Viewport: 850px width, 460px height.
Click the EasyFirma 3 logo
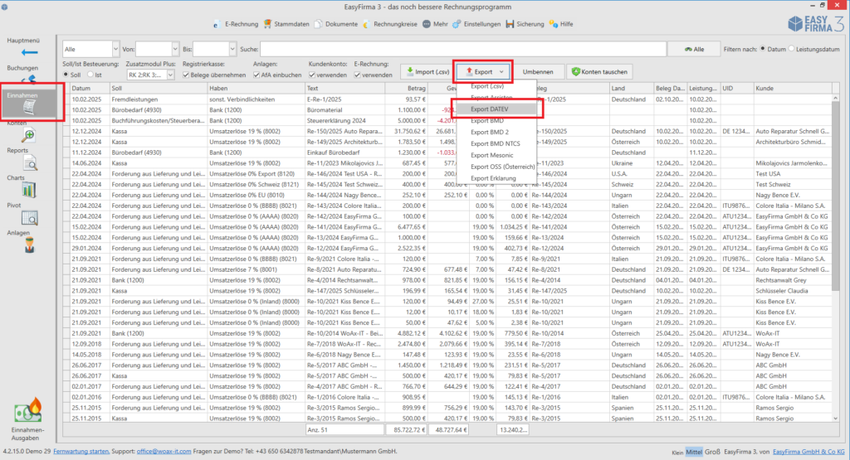point(815,24)
